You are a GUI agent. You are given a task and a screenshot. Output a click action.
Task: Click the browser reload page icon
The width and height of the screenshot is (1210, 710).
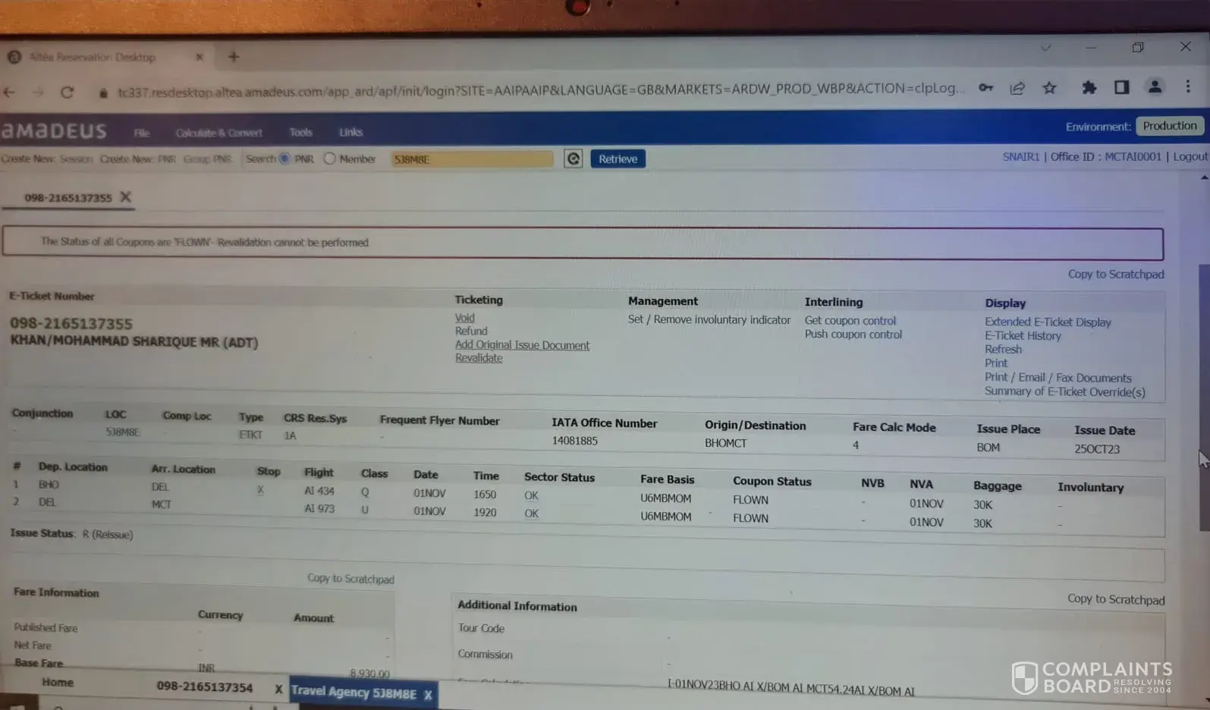pyautogui.click(x=67, y=93)
